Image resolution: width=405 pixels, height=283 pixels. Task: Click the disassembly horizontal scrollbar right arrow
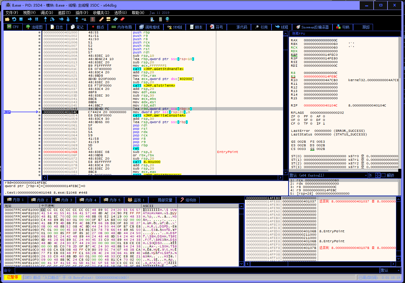click(x=280, y=178)
